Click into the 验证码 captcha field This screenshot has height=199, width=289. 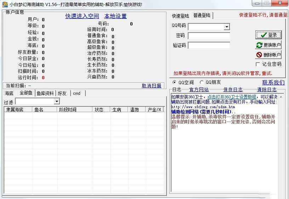coord(209,46)
